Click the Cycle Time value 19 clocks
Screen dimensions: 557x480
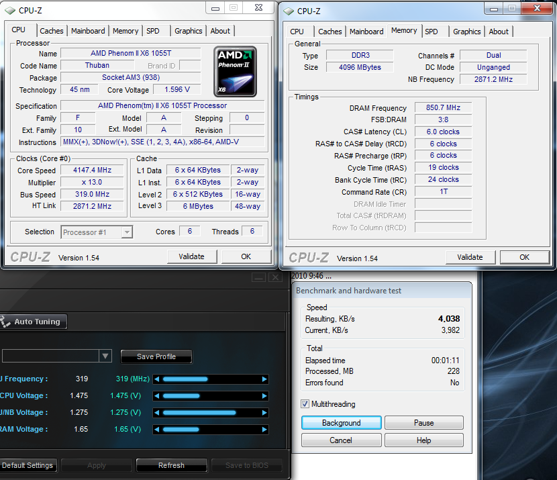[444, 167]
